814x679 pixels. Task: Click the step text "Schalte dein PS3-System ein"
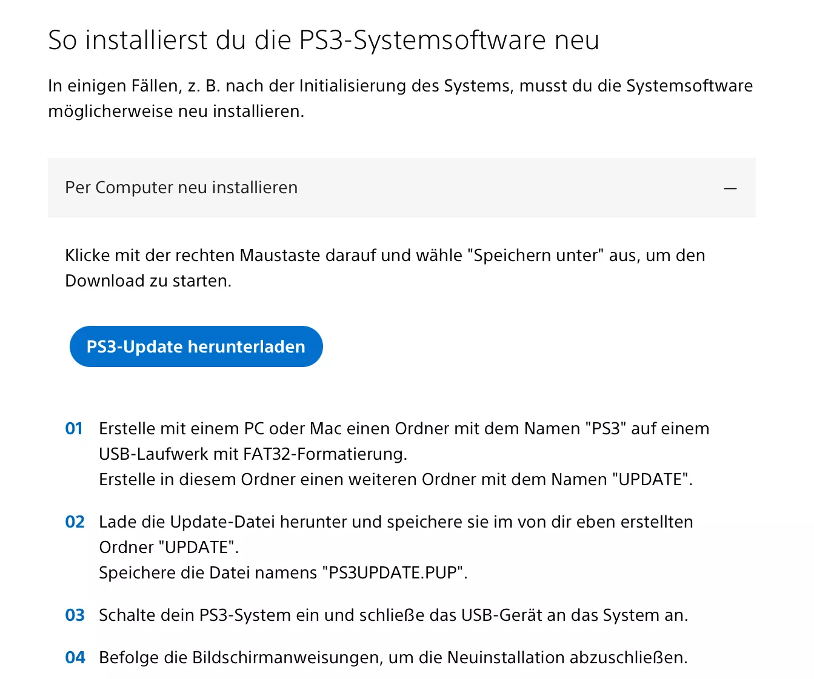pos(393,615)
